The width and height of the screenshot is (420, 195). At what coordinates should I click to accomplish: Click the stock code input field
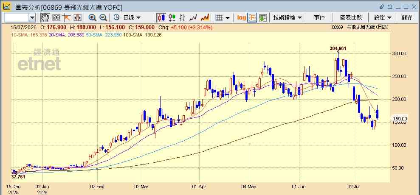pyautogui.click(x=16, y=18)
